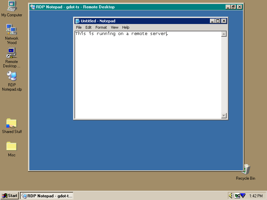Screen dimensions: 267x200
Task: Click the network connection tray icon
Action: click(237, 196)
